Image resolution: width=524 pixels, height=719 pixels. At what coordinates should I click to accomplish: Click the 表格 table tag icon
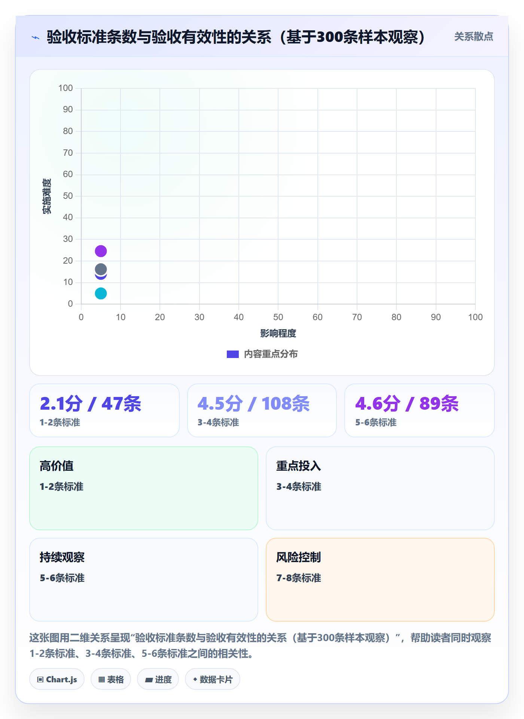coord(101,679)
